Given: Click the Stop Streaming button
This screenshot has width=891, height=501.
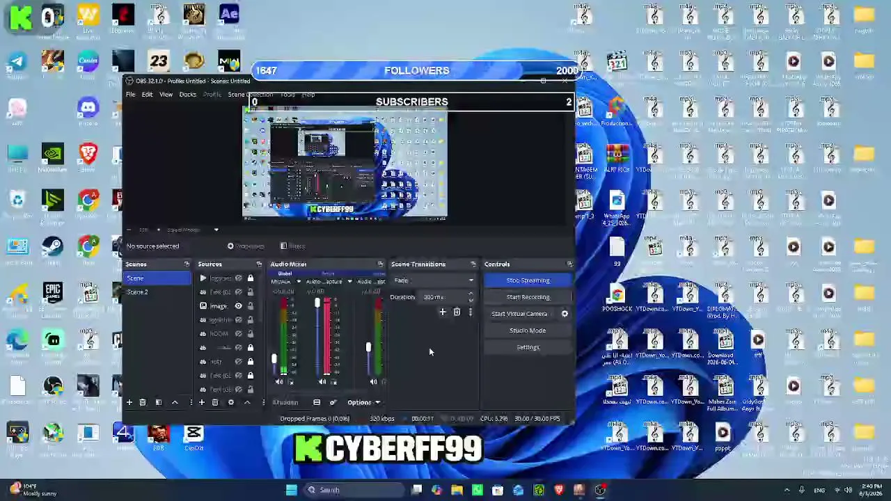Looking at the screenshot, I should [528, 280].
